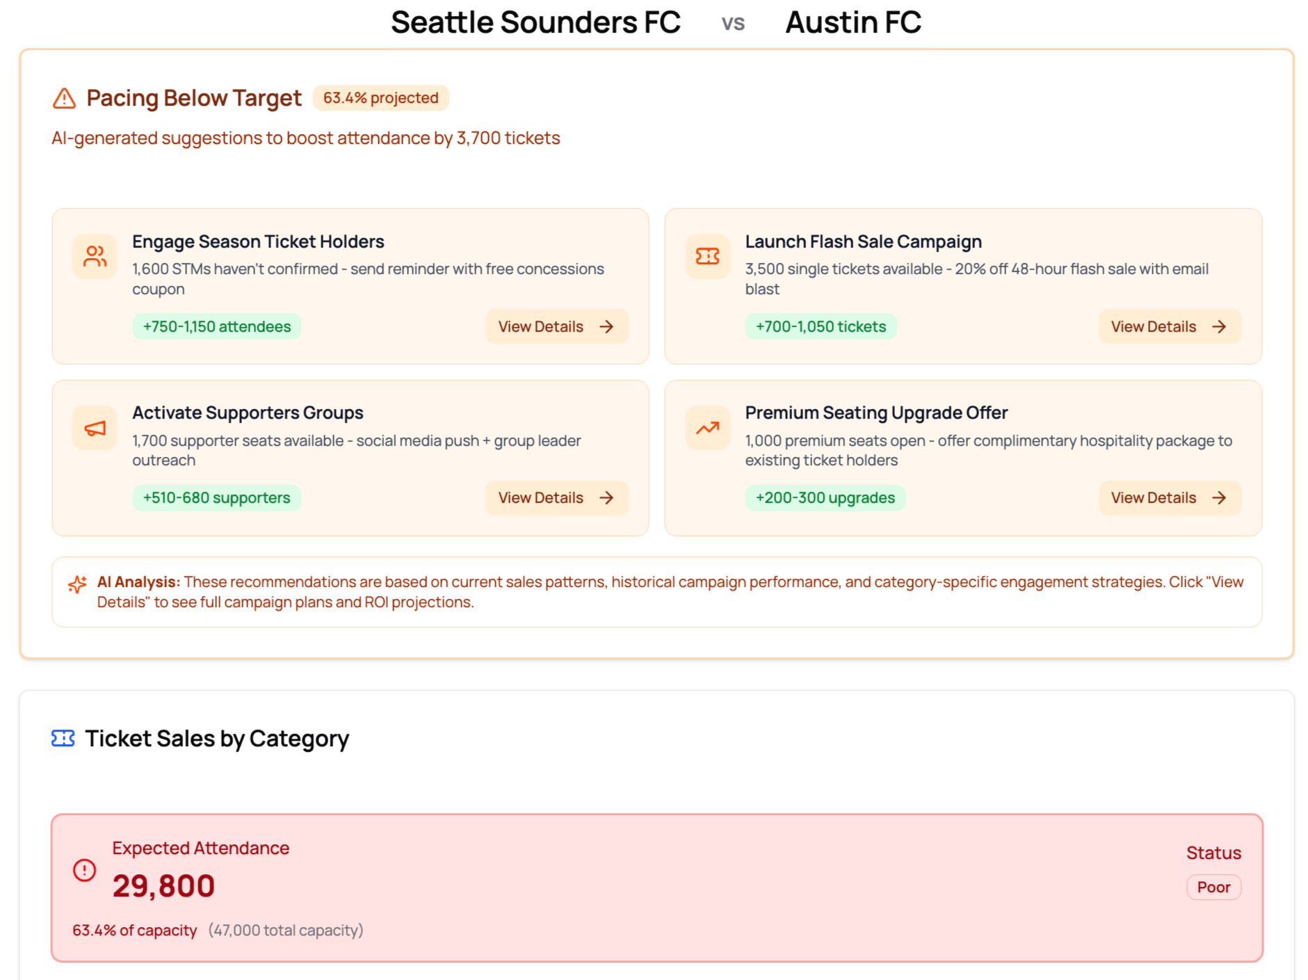Screen dimensions: 1308x980
Task: Select the Ticket Sales by Category ticket icon
Action: coord(63,739)
